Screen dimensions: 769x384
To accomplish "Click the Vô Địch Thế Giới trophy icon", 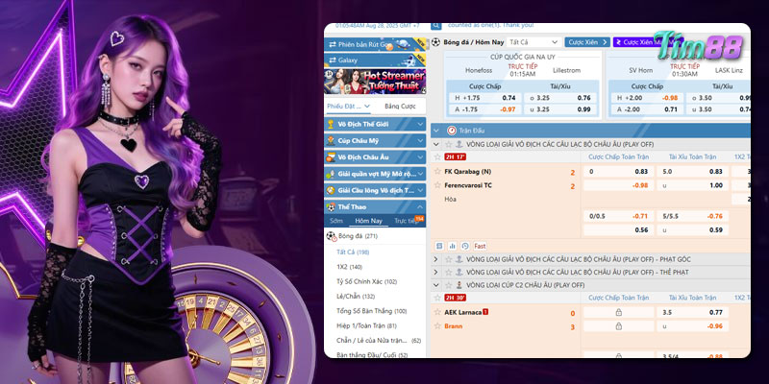I will (331, 124).
